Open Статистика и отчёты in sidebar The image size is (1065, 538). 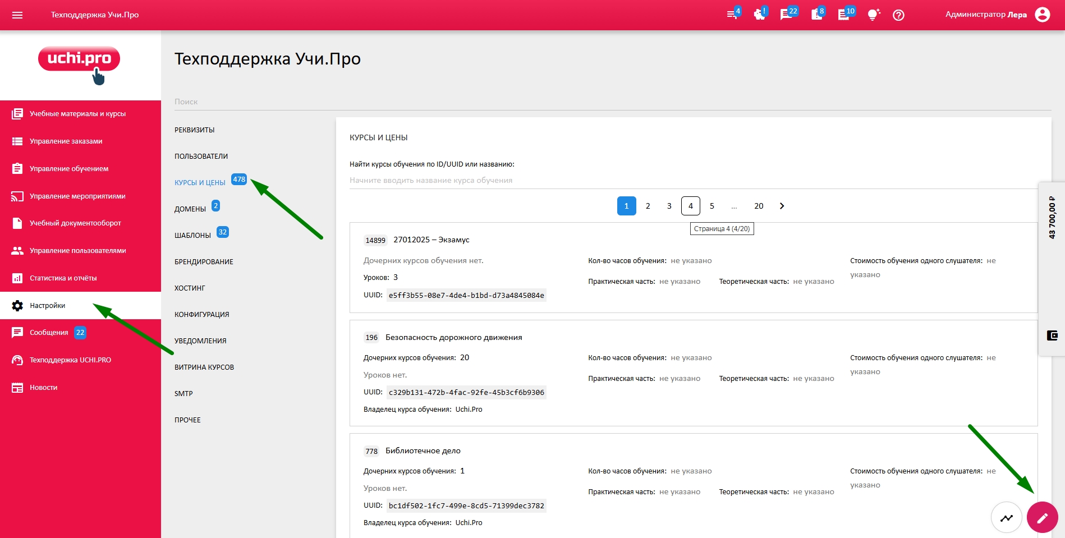pos(80,278)
